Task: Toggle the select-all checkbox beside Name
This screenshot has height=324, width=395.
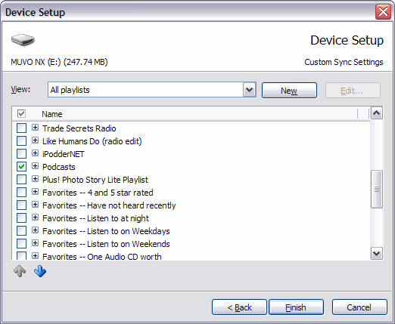Action: coord(21,113)
